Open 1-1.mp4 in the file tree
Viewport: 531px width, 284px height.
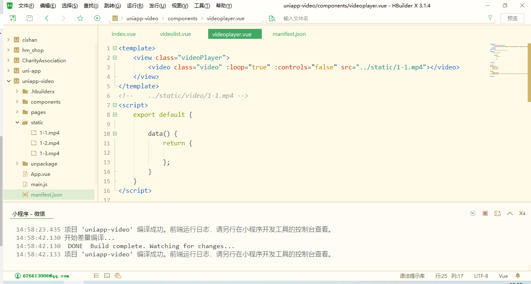(49, 133)
